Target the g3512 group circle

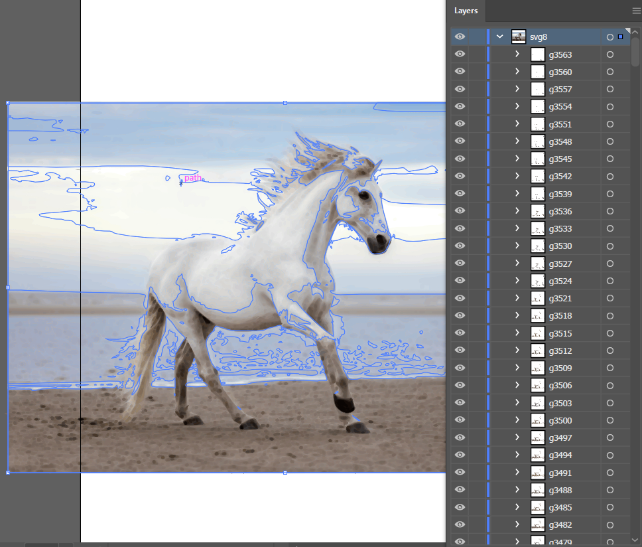[610, 351]
